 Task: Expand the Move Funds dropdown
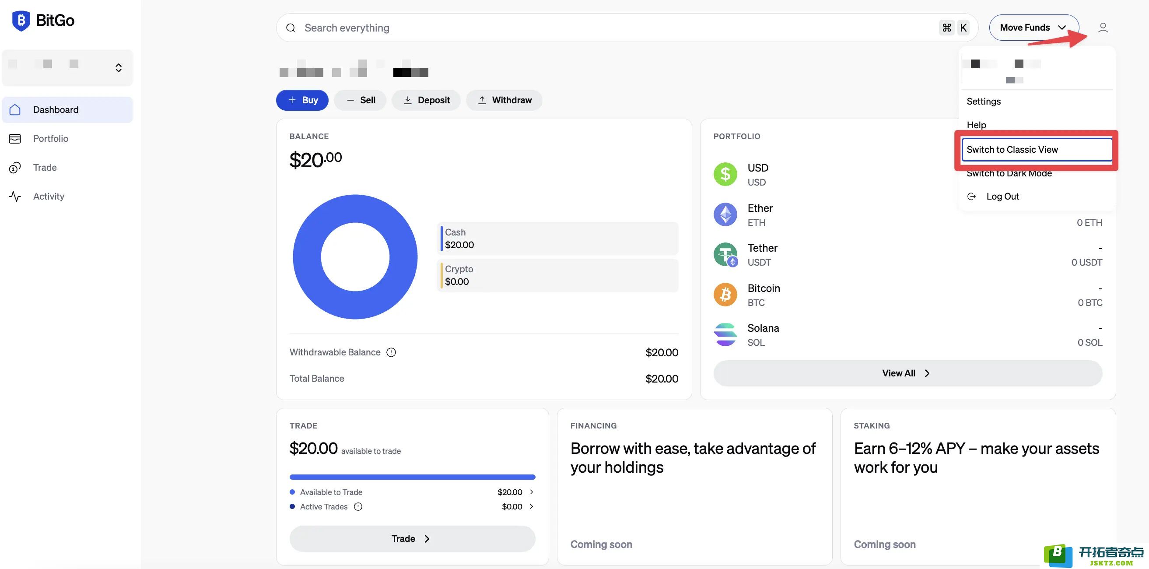pos(1034,28)
